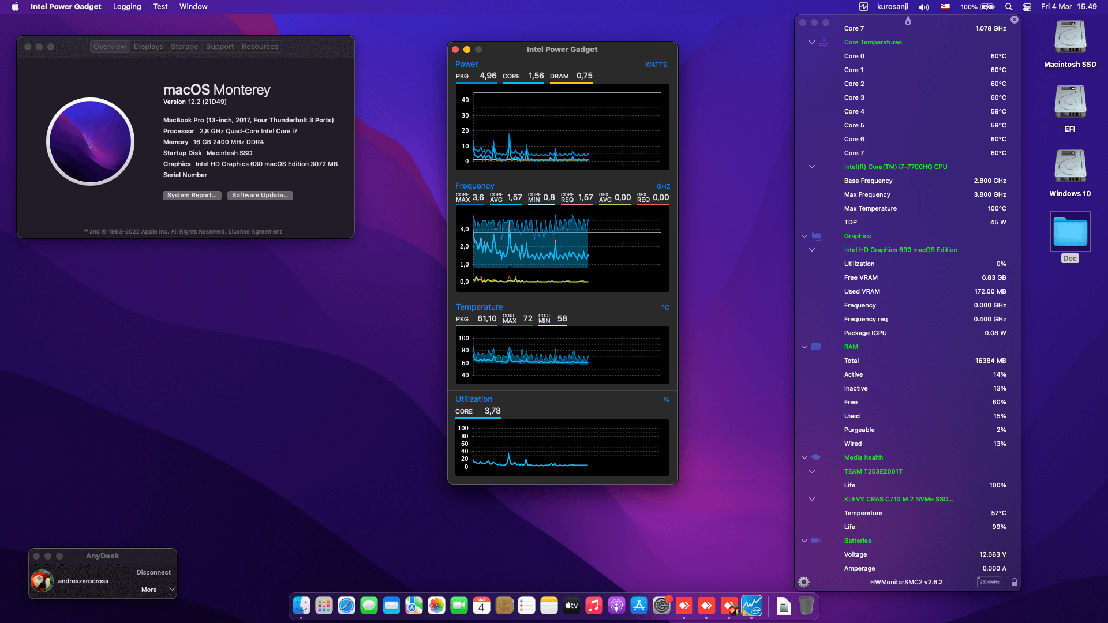This screenshot has width=1108, height=623.
Task: Disconnect the andreszerocross AnyDesk session
Action: [x=152, y=572]
